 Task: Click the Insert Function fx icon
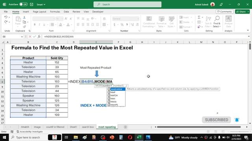point(39,36)
